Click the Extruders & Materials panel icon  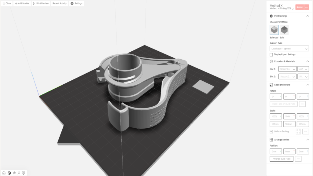[x=271, y=61]
